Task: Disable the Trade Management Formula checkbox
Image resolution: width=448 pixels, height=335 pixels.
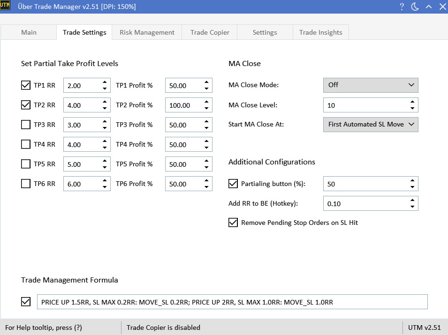Action: (x=26, y=302)
